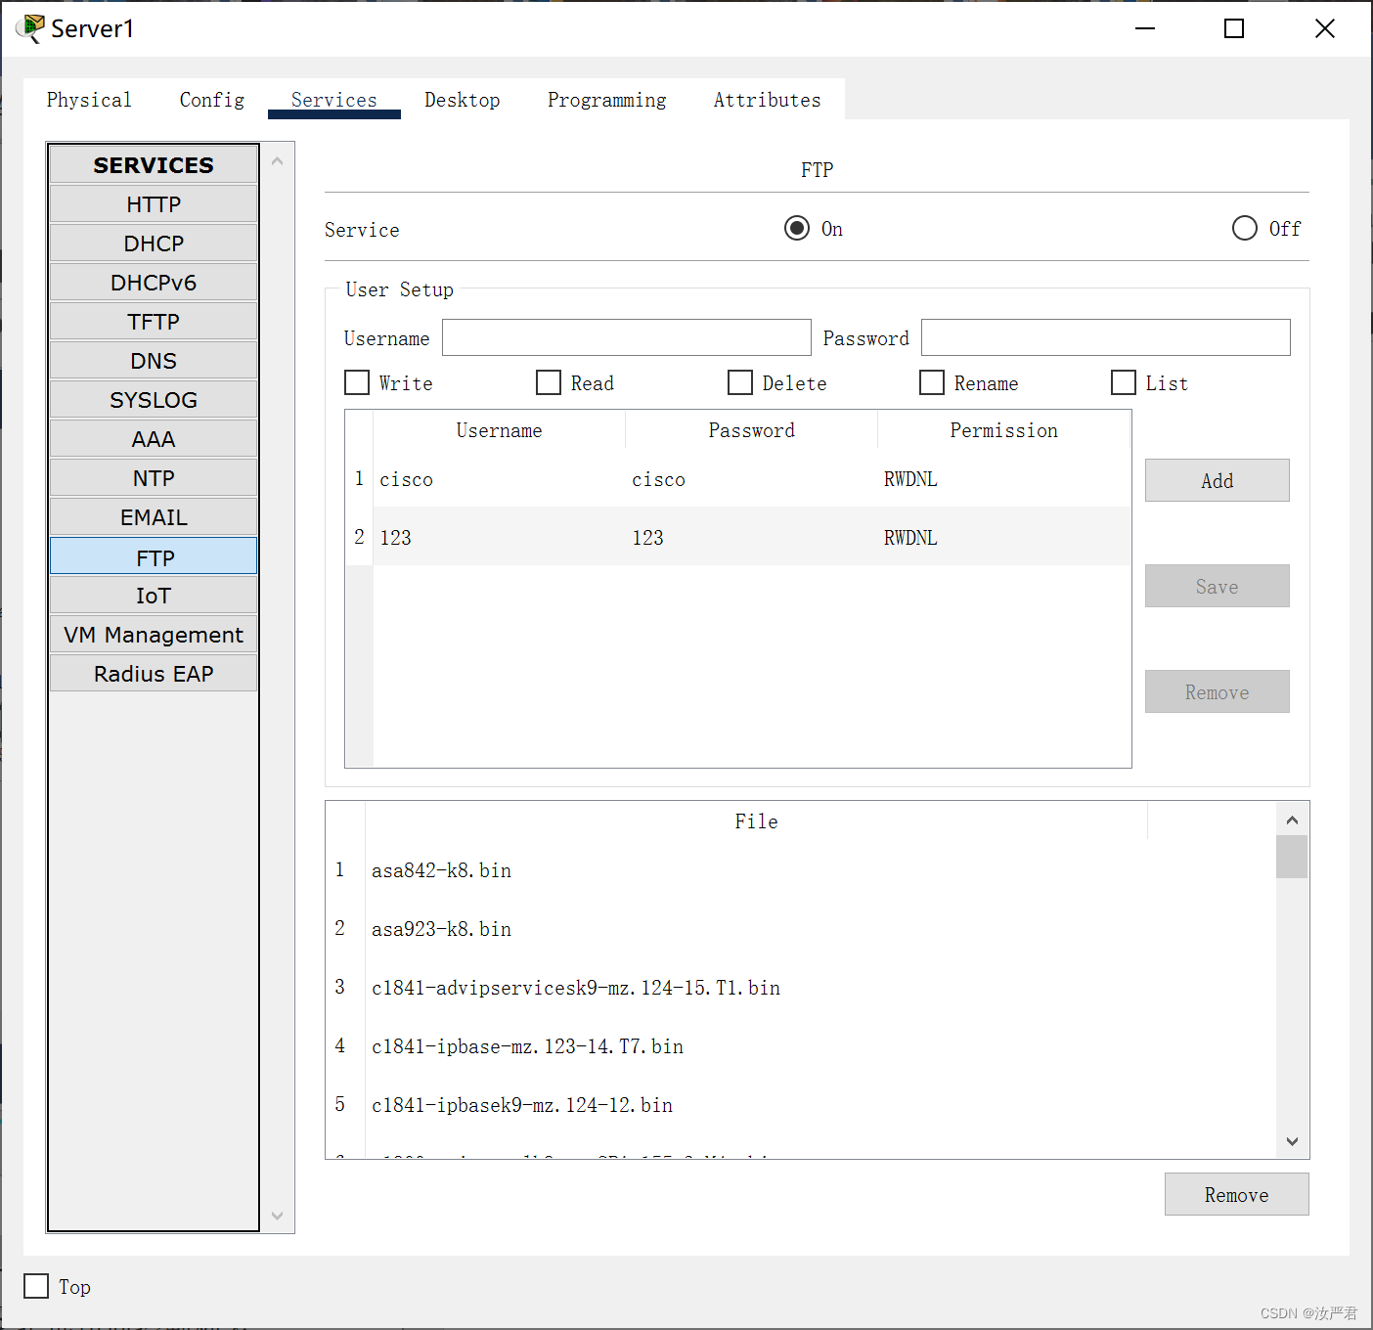This screenshot has height=1330, width=1373.
Task: Open the NTP service
Action: click(154, 478)
